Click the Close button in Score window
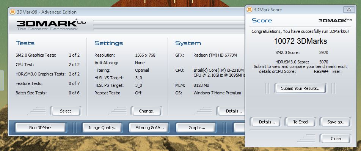This screenshot has height=151, width=361. click(336, 139)
